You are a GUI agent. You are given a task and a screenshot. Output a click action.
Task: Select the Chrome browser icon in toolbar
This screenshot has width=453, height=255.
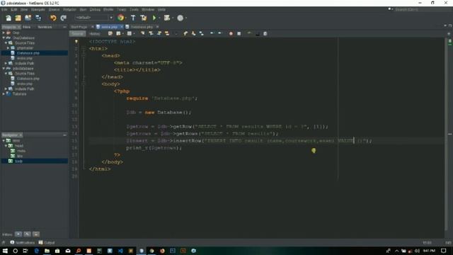coord(120,18)
